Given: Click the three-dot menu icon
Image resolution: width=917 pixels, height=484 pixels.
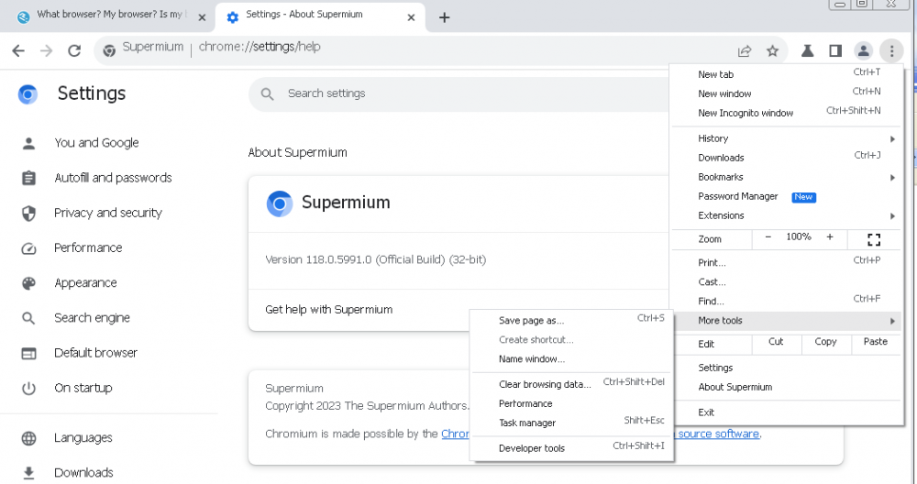Looking at the screenshot, I should (x=890, y=51).
